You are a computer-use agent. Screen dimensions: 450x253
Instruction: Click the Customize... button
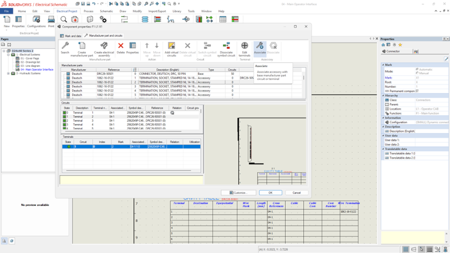click(x=239, y=193)
